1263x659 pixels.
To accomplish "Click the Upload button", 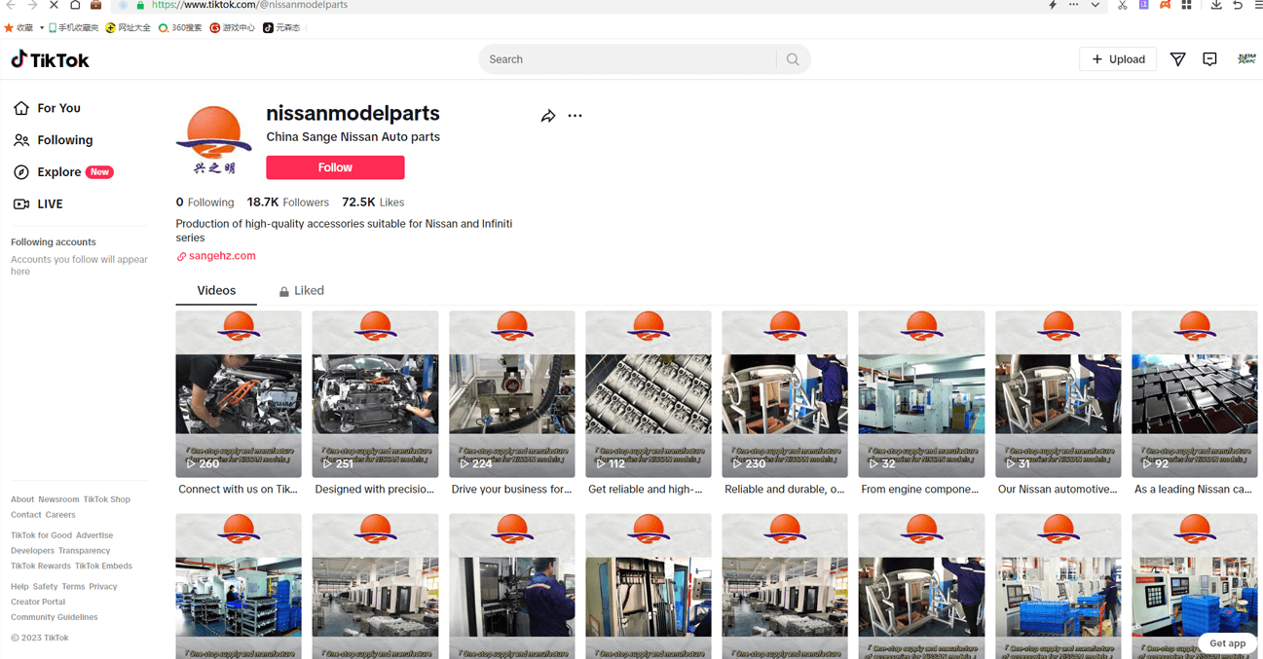I will pyautogui.click(x=1118, y=59).
